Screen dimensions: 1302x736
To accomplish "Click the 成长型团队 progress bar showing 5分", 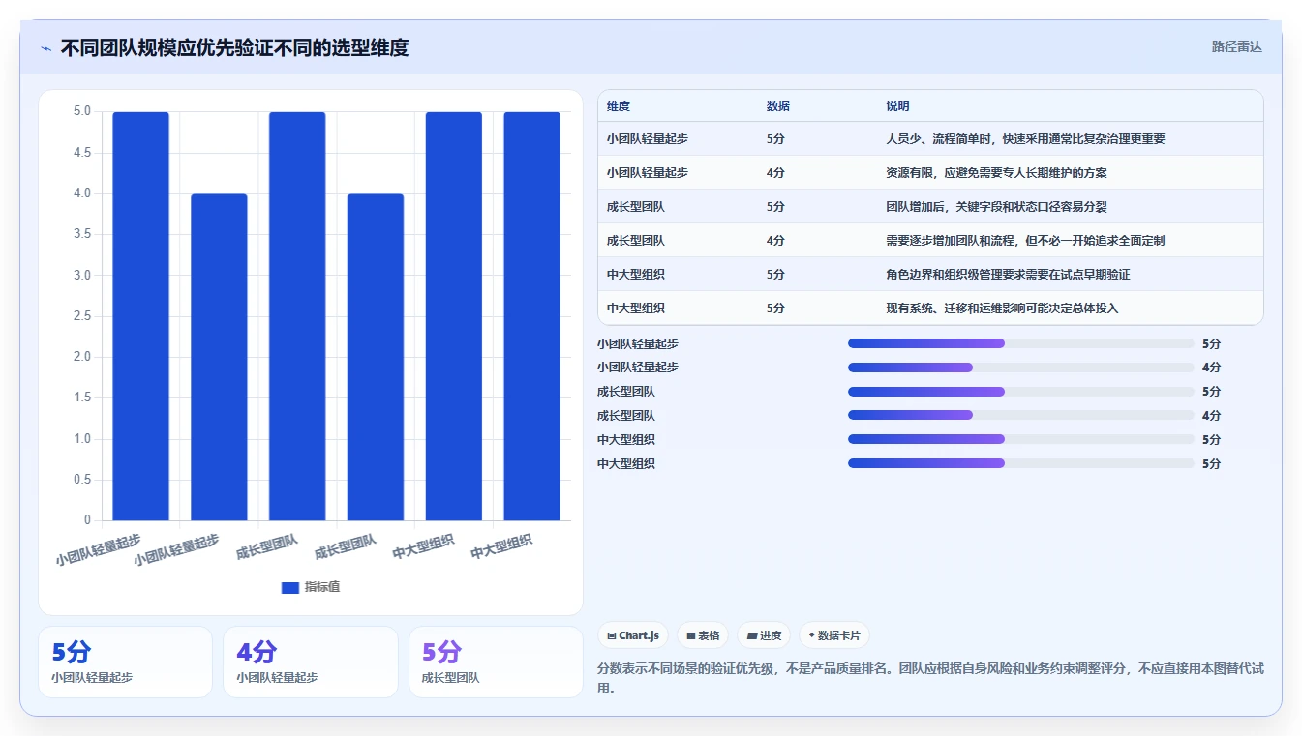I will click(1021, 392).
